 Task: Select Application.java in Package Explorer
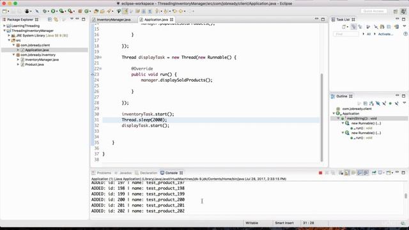[37, 50]
